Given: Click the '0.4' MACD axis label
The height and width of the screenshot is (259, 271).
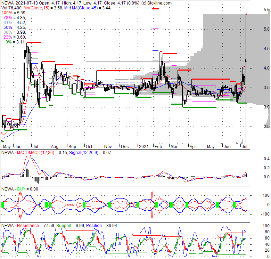Looking at the screenshot, I should [x=266, y=159].
